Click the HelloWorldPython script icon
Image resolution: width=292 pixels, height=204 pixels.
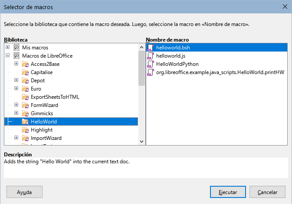point(151,64)
